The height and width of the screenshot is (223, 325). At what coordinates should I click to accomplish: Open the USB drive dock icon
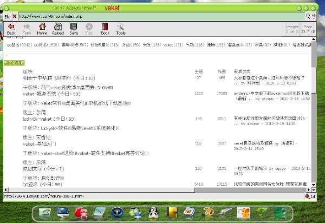click(225, 212)
